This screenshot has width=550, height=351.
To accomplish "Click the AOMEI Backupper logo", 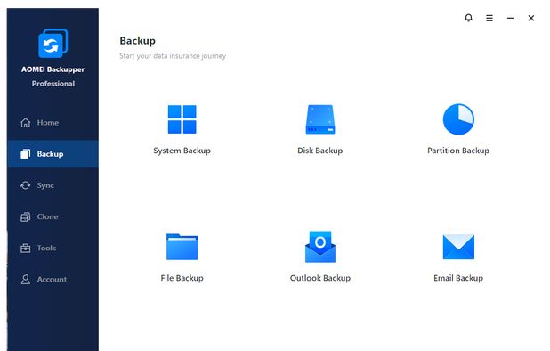I will (53, 43).
